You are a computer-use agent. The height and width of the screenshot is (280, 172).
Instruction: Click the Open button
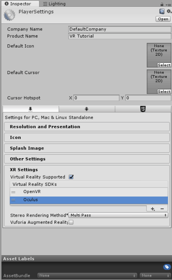(163, 19)
